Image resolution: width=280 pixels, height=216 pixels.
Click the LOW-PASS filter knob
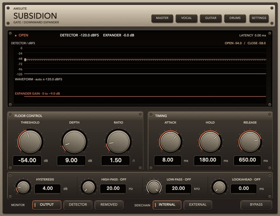(154, 187)
